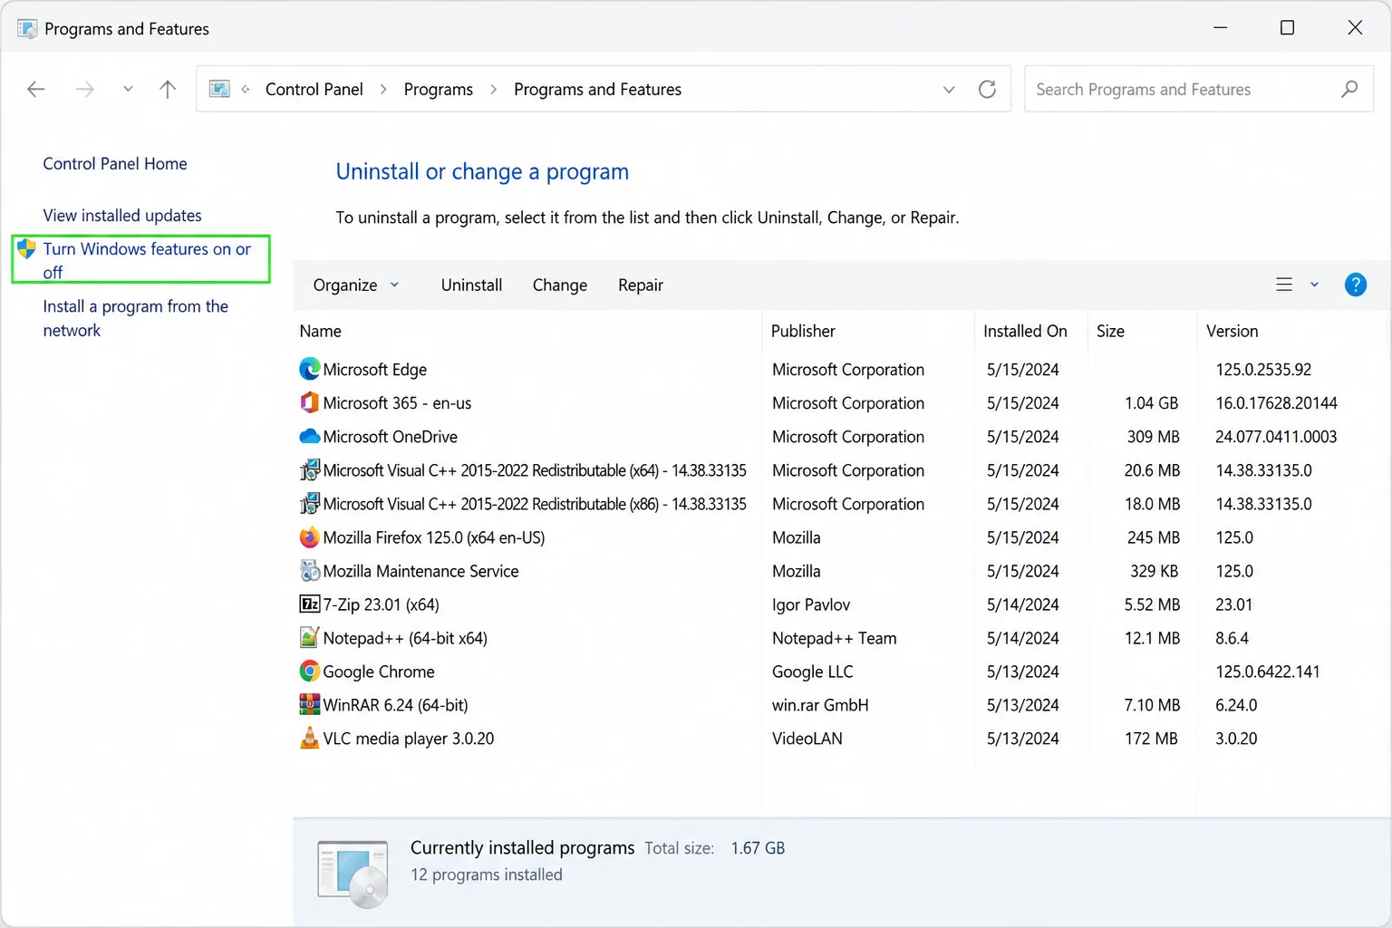
Task: Click the shield icon beside Windows features
Action: click(26, 248)
